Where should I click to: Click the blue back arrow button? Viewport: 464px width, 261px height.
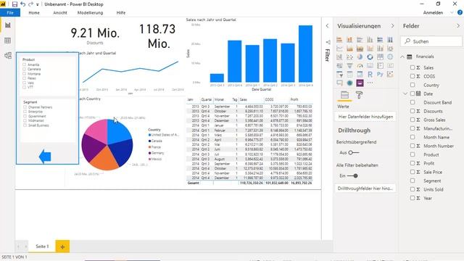[x=45, y=157]
